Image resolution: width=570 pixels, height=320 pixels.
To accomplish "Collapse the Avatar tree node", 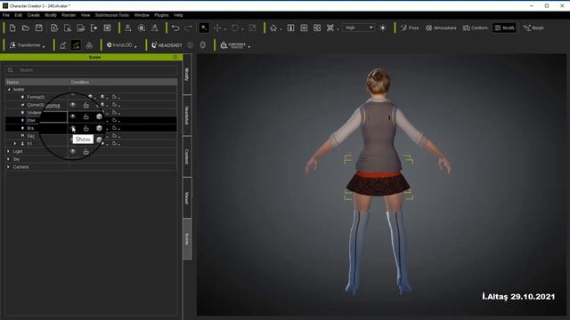I will coord(9,89).
